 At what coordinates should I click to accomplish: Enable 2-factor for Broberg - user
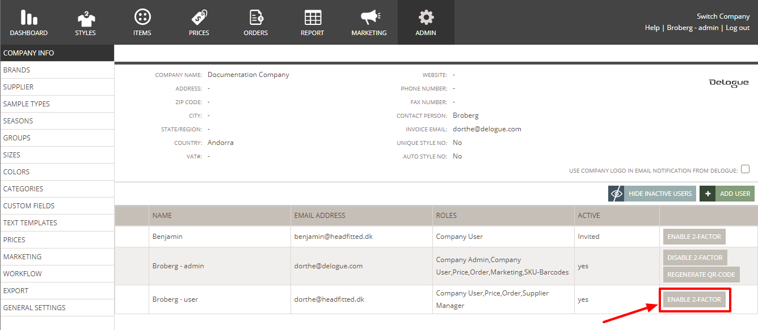[694, 299]
